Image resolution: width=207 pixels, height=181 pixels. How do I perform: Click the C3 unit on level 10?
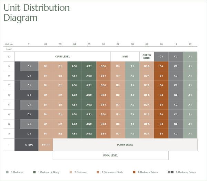(x=161, y=57)
